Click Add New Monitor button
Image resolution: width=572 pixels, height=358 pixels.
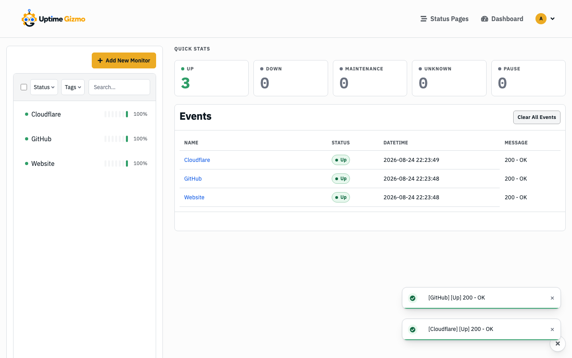pos(124,60)
